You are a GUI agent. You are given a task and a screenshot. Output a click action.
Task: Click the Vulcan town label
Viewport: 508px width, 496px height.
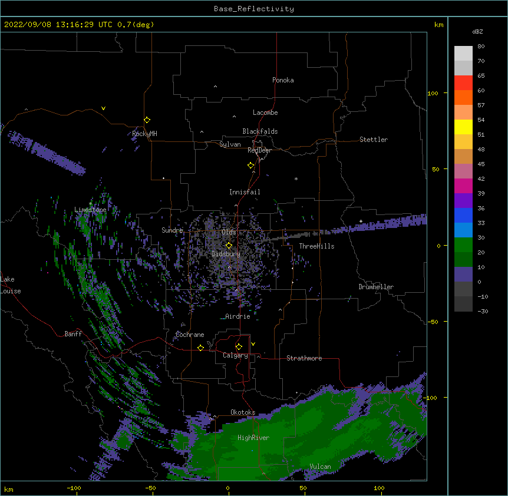pyautogui.click(x=320, y=467)
